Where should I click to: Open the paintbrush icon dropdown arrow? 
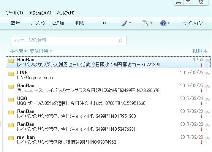click(130, 23)
